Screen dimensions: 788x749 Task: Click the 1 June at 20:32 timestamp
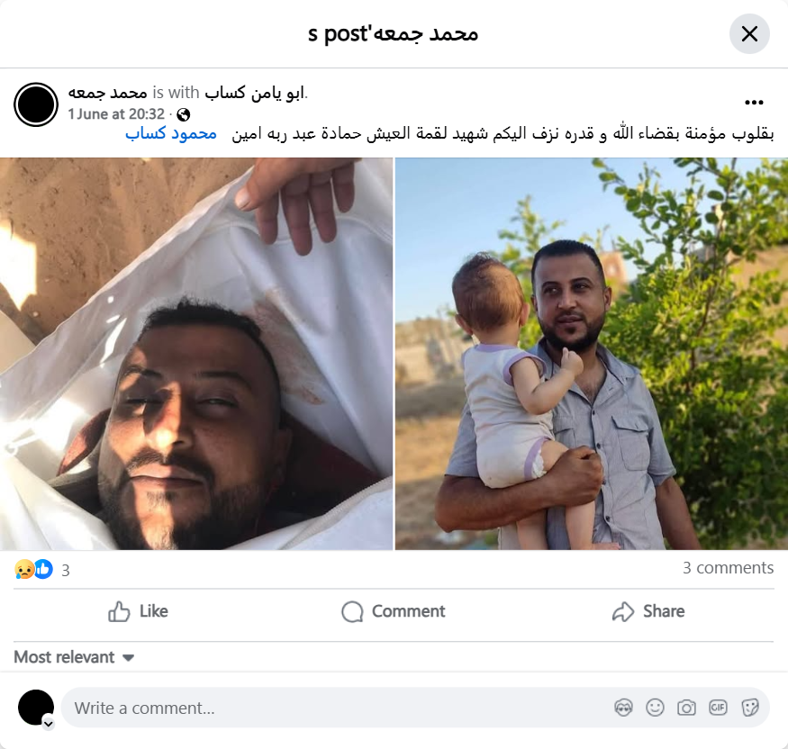(116, 114)
